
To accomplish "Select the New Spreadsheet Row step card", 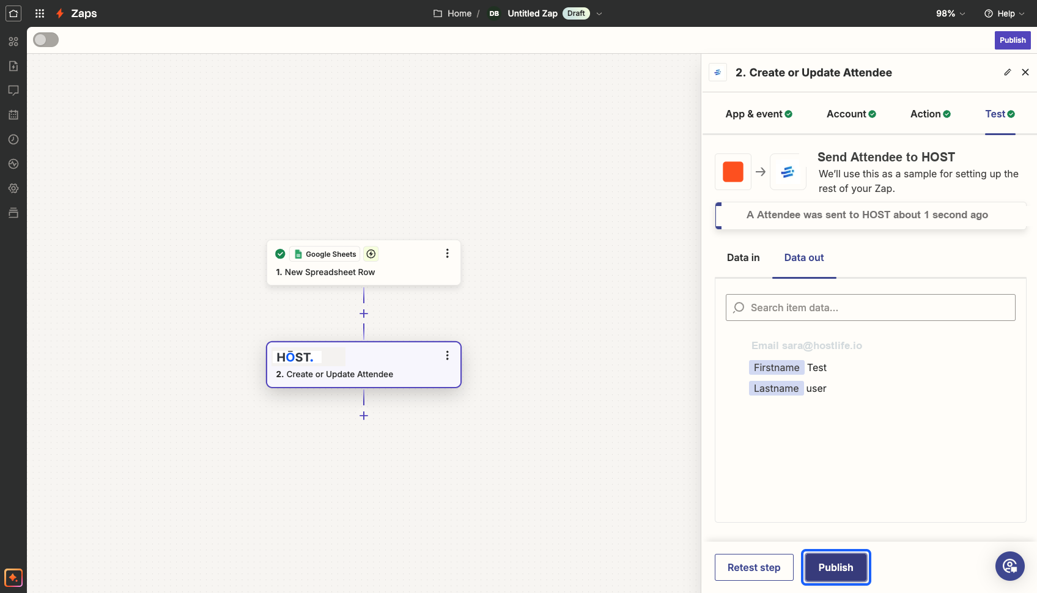I will [364, 262].
